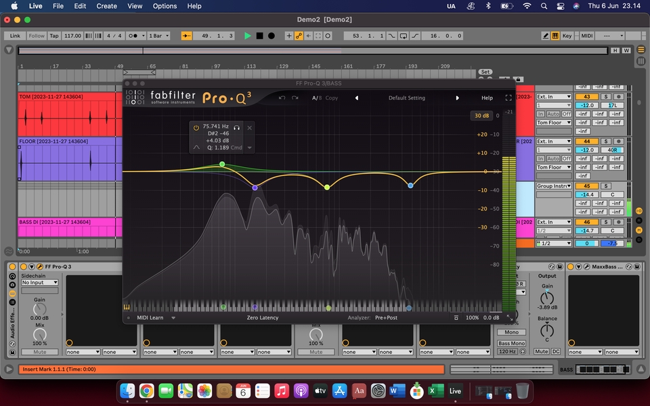
Task: Redo in FabFilter Pro-Q 3
Action: [295, 98]
